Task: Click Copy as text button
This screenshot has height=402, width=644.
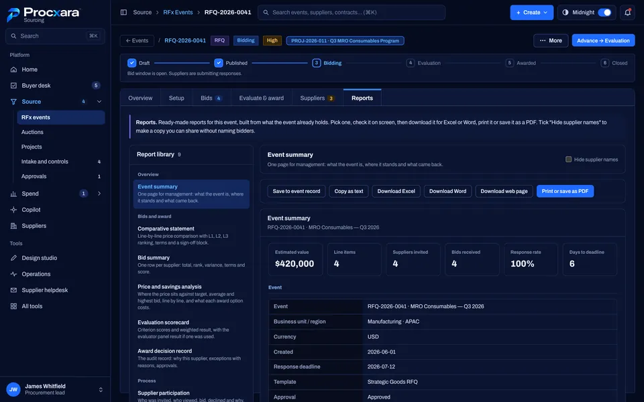Action: 348,191
